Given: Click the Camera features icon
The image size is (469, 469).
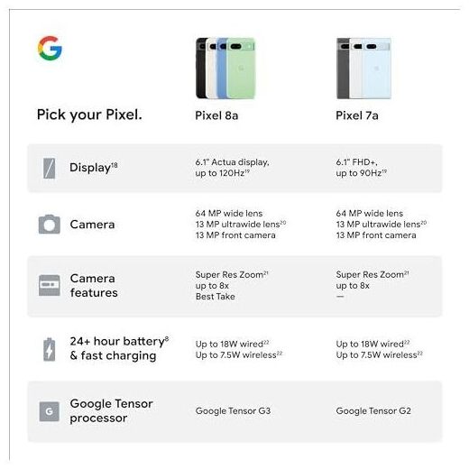Looking at the screenshot, I should pos(50,285).
